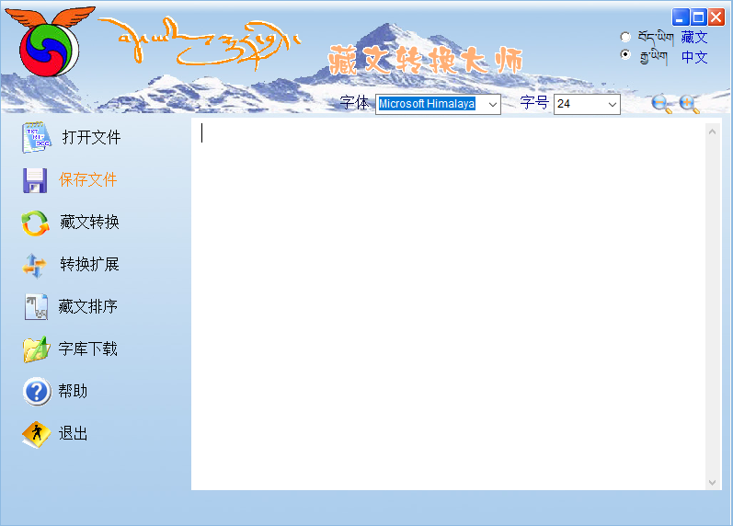Click the 藏文转换 circular arrows icon
The height and width of the screenshot is (526, 733).
[35, 223]
